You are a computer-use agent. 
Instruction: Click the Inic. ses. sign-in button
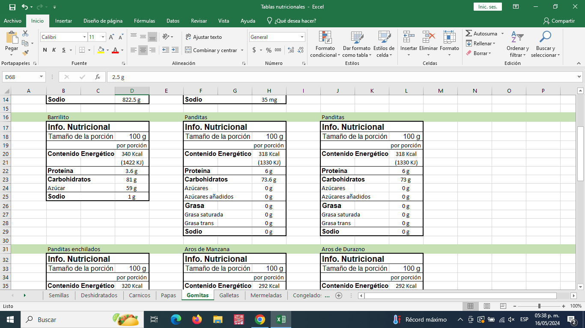[487, 7]
